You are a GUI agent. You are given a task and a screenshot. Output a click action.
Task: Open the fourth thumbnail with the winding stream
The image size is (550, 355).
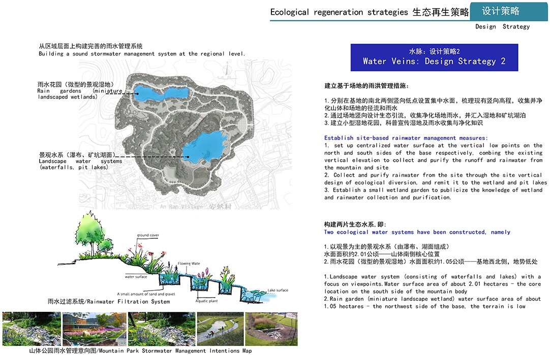click(220, 329)
